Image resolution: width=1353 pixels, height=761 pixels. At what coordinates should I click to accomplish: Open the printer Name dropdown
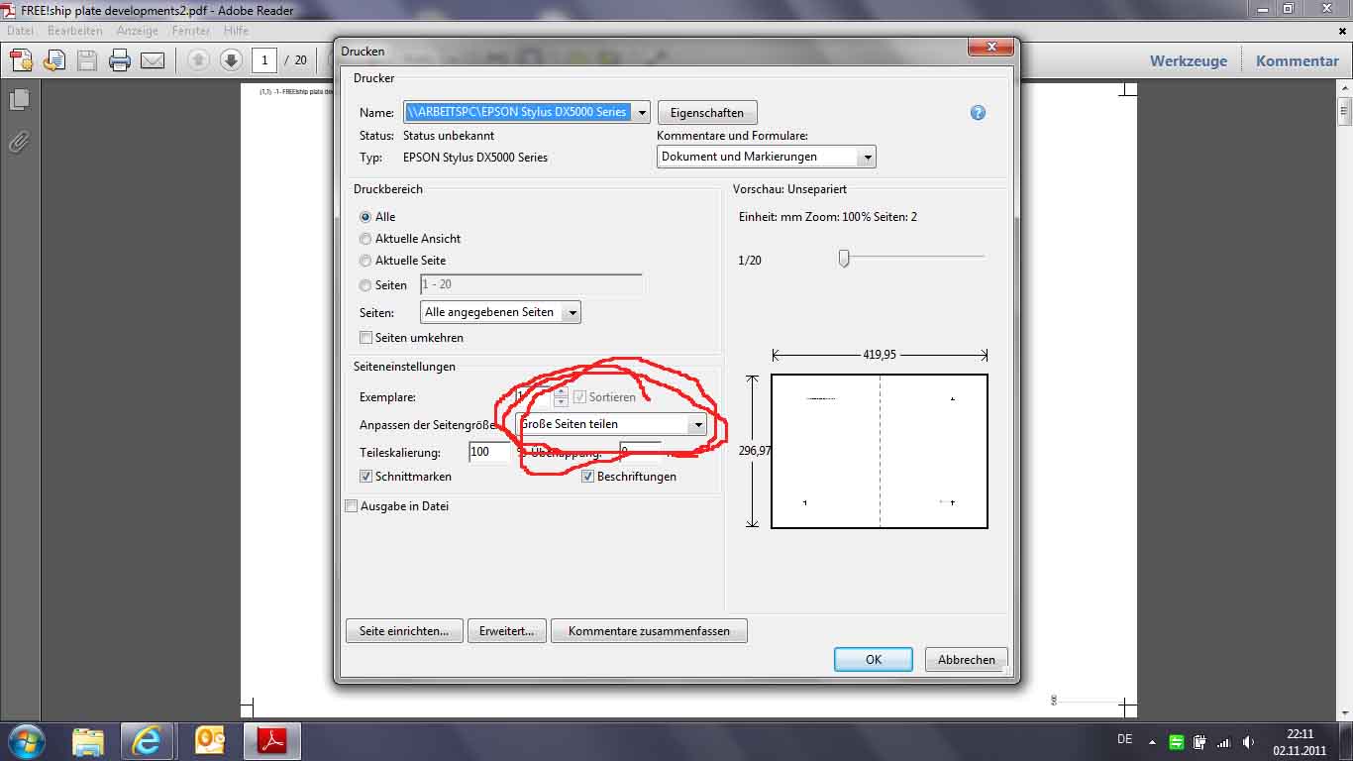(642, 113)
